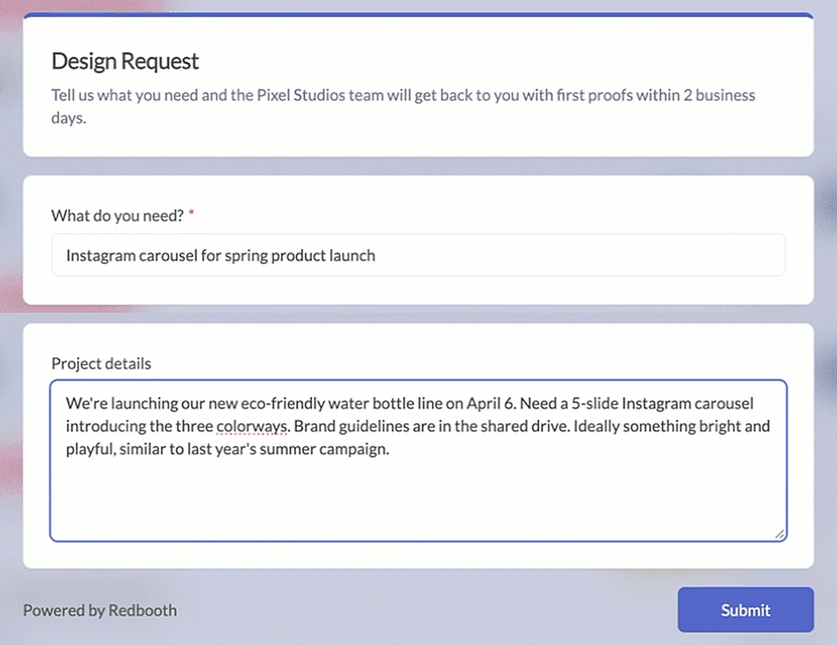
Task: Open the 'Powered by Redbooth' link
Action: click(x=100, y=610)
